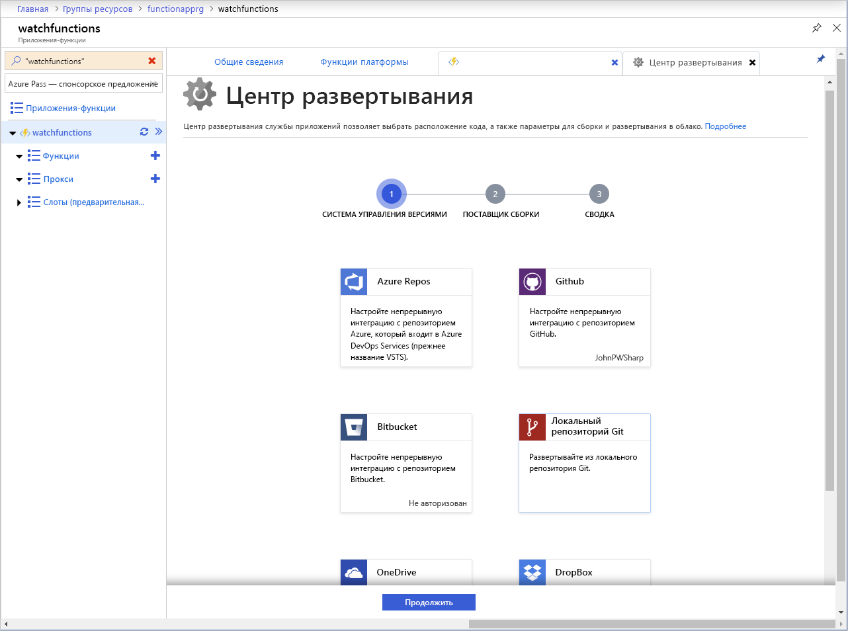Pick the DropBox logo icon
This screenshot has width=848, height=631.
(x=532, y=572)
